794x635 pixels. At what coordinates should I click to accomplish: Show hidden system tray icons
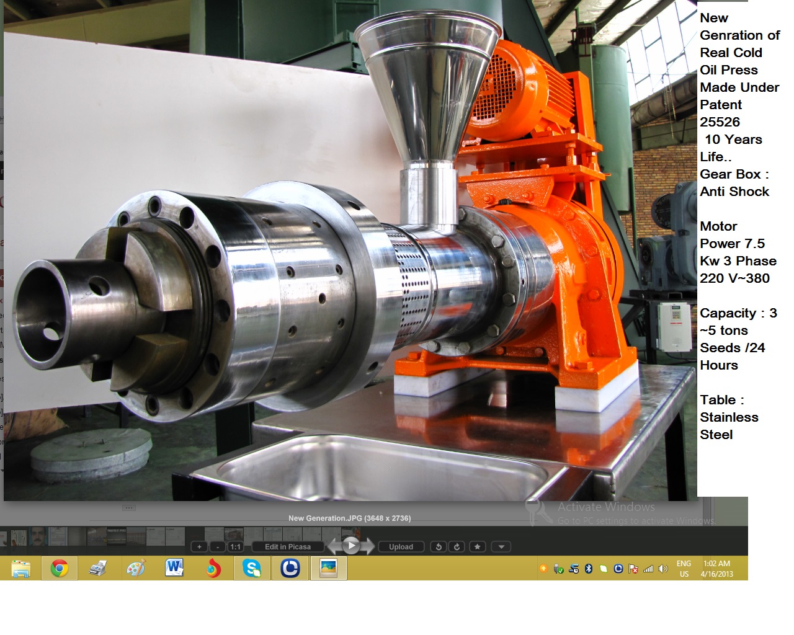click(543, 567)
